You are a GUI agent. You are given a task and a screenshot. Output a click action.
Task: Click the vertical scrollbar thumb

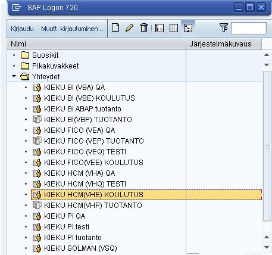click(x=267, y=146)
